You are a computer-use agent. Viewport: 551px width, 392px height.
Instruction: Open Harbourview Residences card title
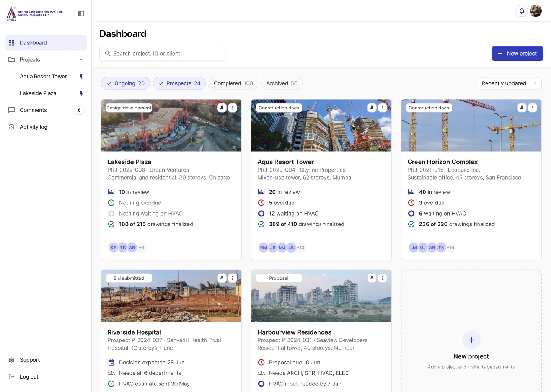(x=295, y=332)
